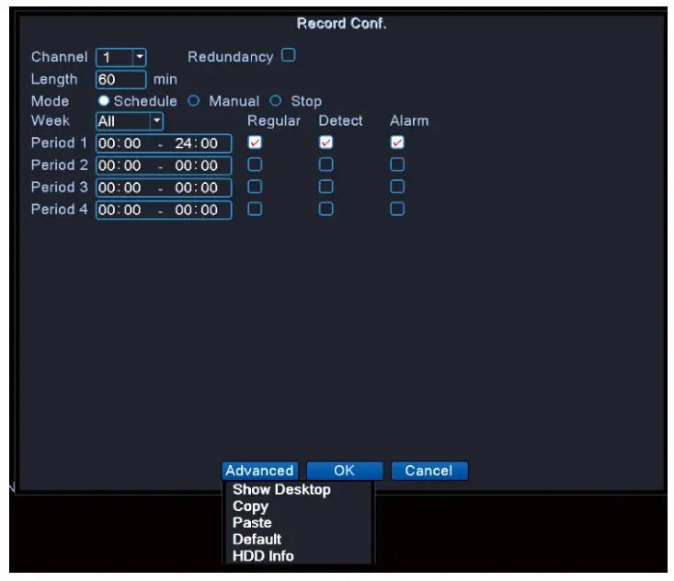Check Detect for Period 4
674x581 pixels.
[326, 210]
